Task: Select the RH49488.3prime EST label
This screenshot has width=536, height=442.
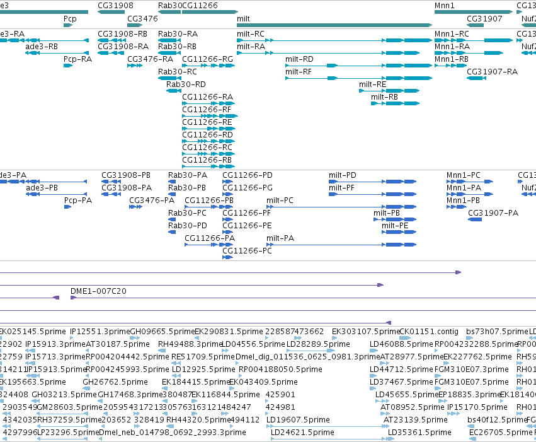Action: point(190,344)
